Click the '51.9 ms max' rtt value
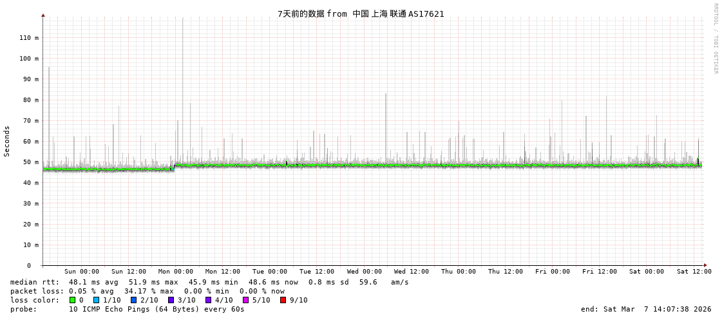Screen dimensions: 722x318 click(x=153, y=282)
